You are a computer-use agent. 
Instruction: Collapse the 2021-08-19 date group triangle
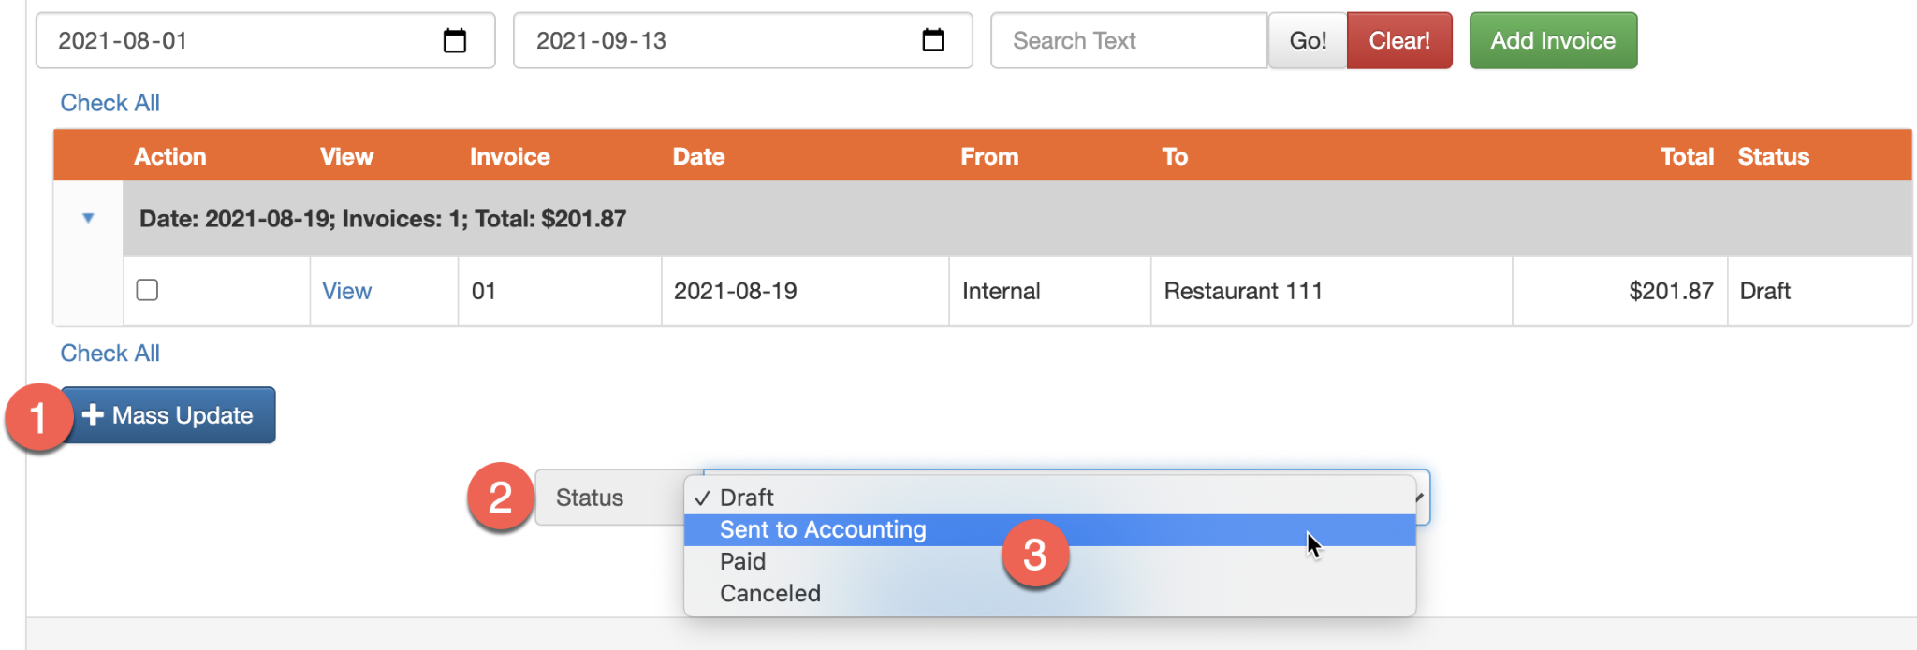(88, 218)
